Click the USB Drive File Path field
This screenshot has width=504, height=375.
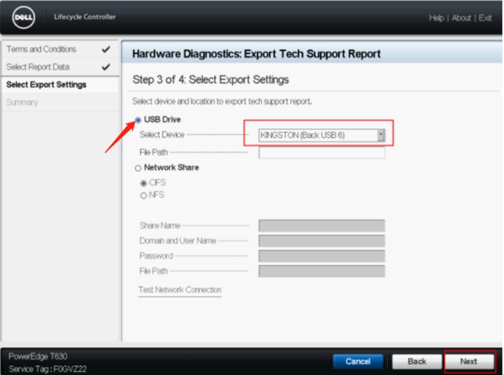click(321, 152)
